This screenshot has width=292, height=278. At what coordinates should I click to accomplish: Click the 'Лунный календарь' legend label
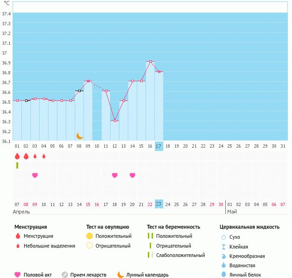pos(147,275)
